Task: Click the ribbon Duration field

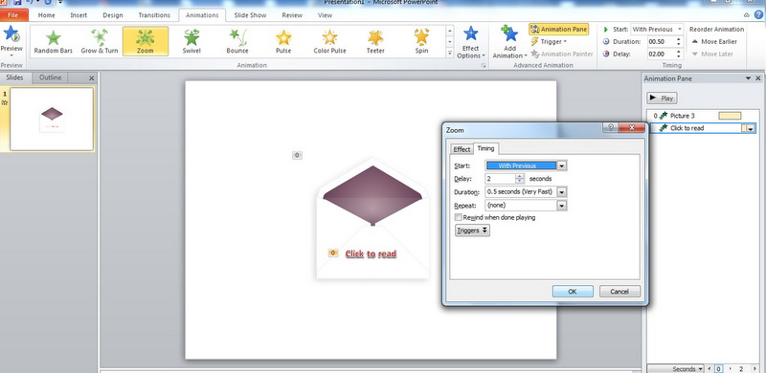Action: tap(661, 41)
